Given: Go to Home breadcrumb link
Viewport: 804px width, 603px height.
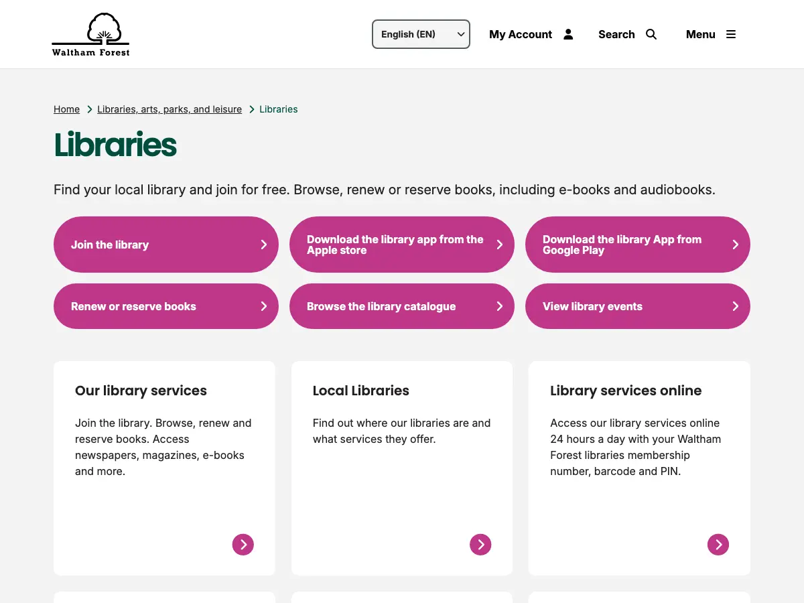Looking at the screenshot, I should pos(66,109).
